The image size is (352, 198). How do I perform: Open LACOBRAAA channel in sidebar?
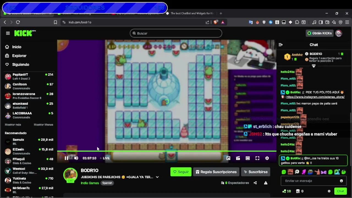click(x=29, y=115)
